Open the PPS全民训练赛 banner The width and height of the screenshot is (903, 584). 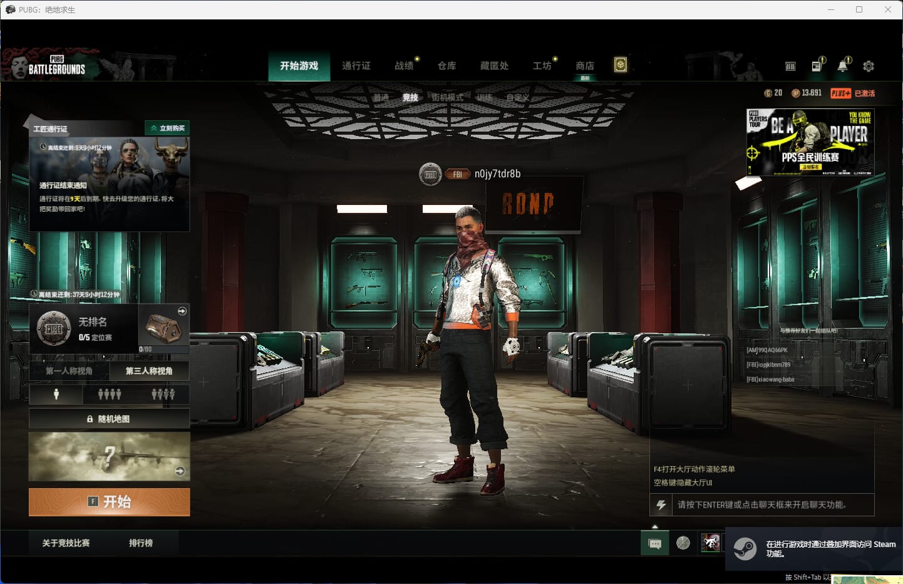pyautogui.click(x=810, y=142)
